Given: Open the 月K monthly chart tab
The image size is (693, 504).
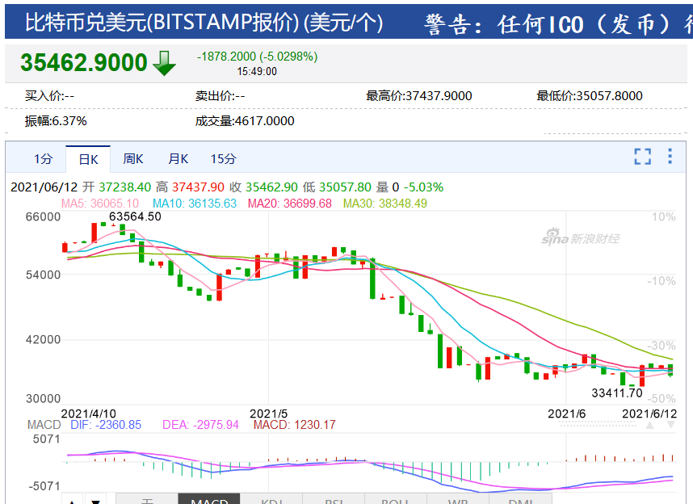Looking at the screenshot, I should (178, 159).
